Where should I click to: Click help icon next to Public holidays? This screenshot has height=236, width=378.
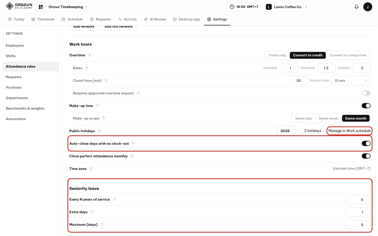click(x=99, y=131)
